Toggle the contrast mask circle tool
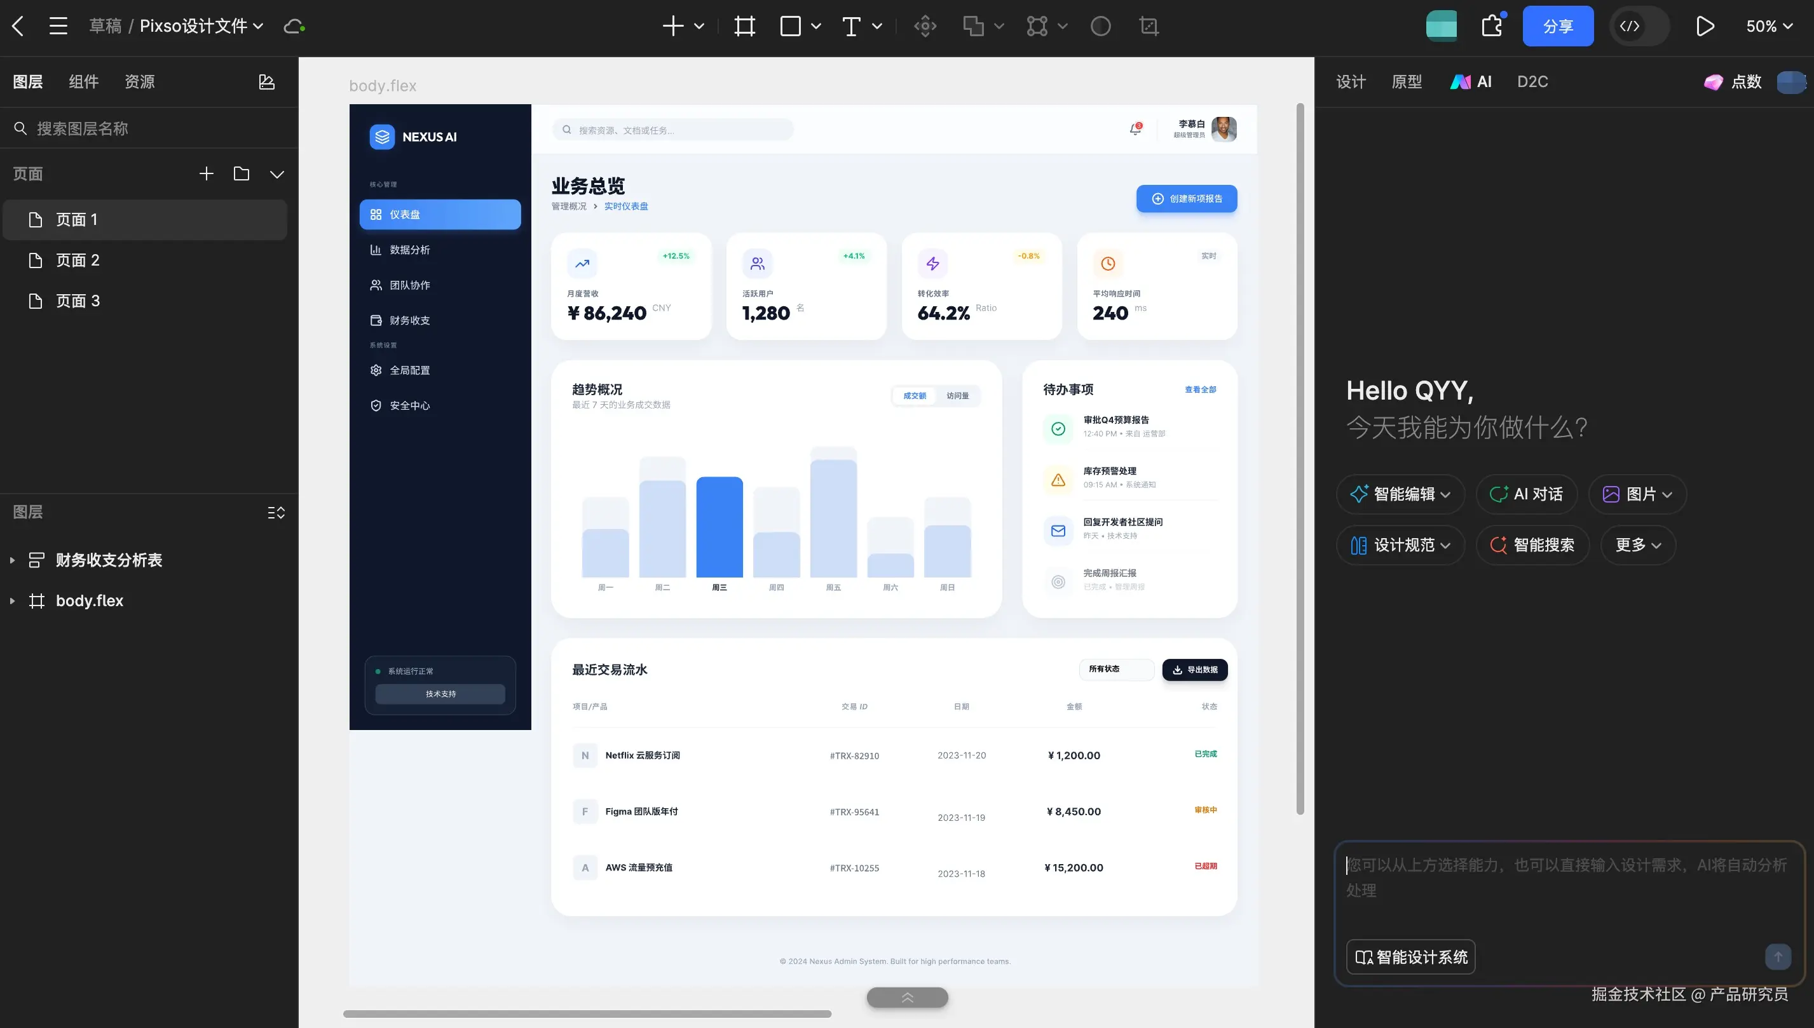Image resolution: width=1814 pixels, height=1028 pixels. 1100,27
